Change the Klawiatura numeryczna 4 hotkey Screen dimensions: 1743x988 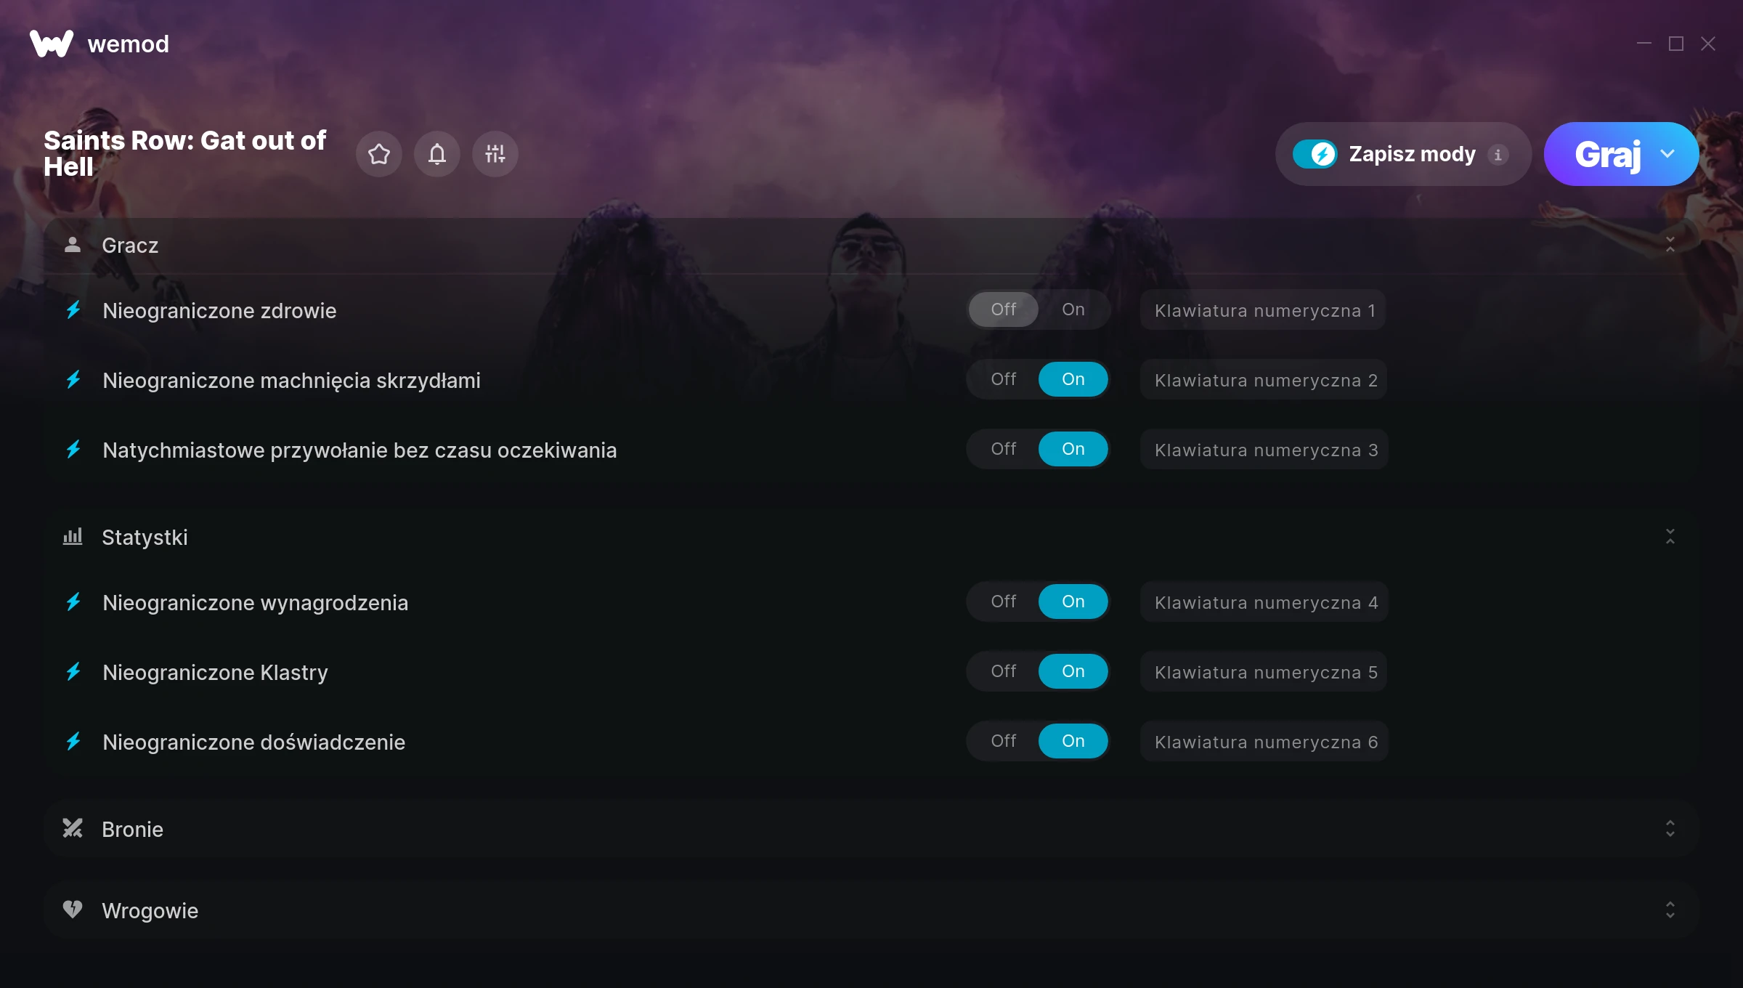(x=1264, y=602)
